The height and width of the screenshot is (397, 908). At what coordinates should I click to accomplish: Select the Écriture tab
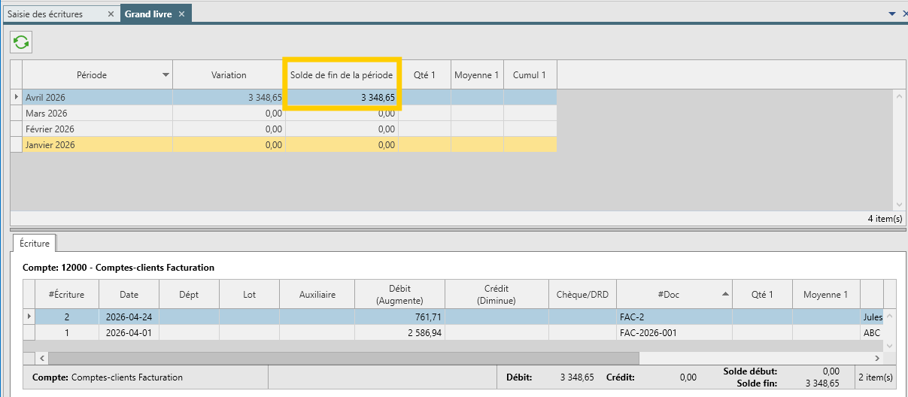point(35,244)
